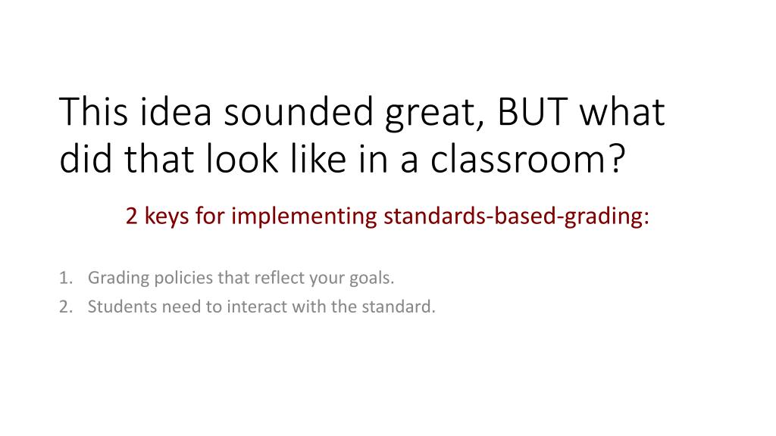This screenshot has height=436, width=776.
Task: Select the red subtitle '2 keys for implementing'
Action: [387, 216]
